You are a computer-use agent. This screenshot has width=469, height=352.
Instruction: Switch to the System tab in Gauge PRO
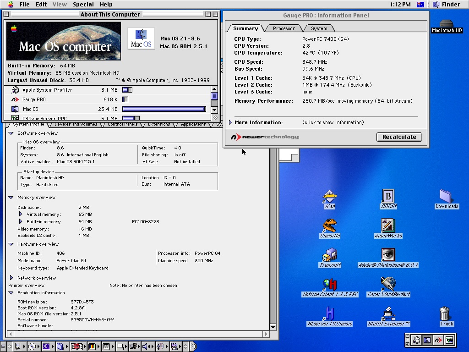(319, 28)
